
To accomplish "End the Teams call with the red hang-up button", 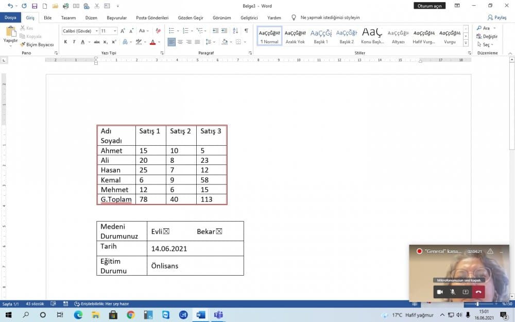I will click(x=478, y=292).
